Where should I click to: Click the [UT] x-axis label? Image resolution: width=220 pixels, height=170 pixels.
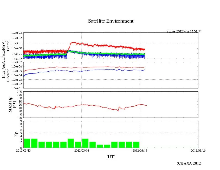coord(111,157)
